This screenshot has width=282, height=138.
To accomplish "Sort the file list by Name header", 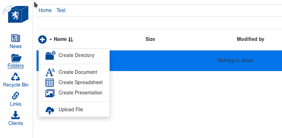I will [60, 39].
